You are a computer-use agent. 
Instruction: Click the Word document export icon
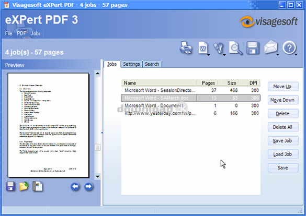click(x=203, y=47)
